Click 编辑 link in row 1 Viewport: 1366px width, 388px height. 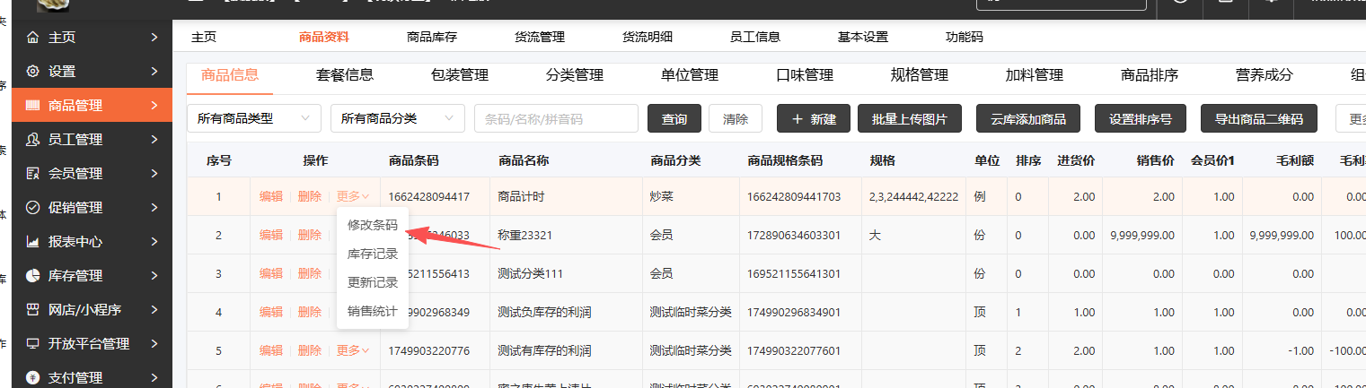[270, 196]
